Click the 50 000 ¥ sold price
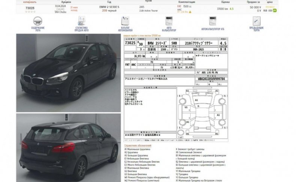Image resolution: width=296 pixels, height=182 pixels. 255,8
